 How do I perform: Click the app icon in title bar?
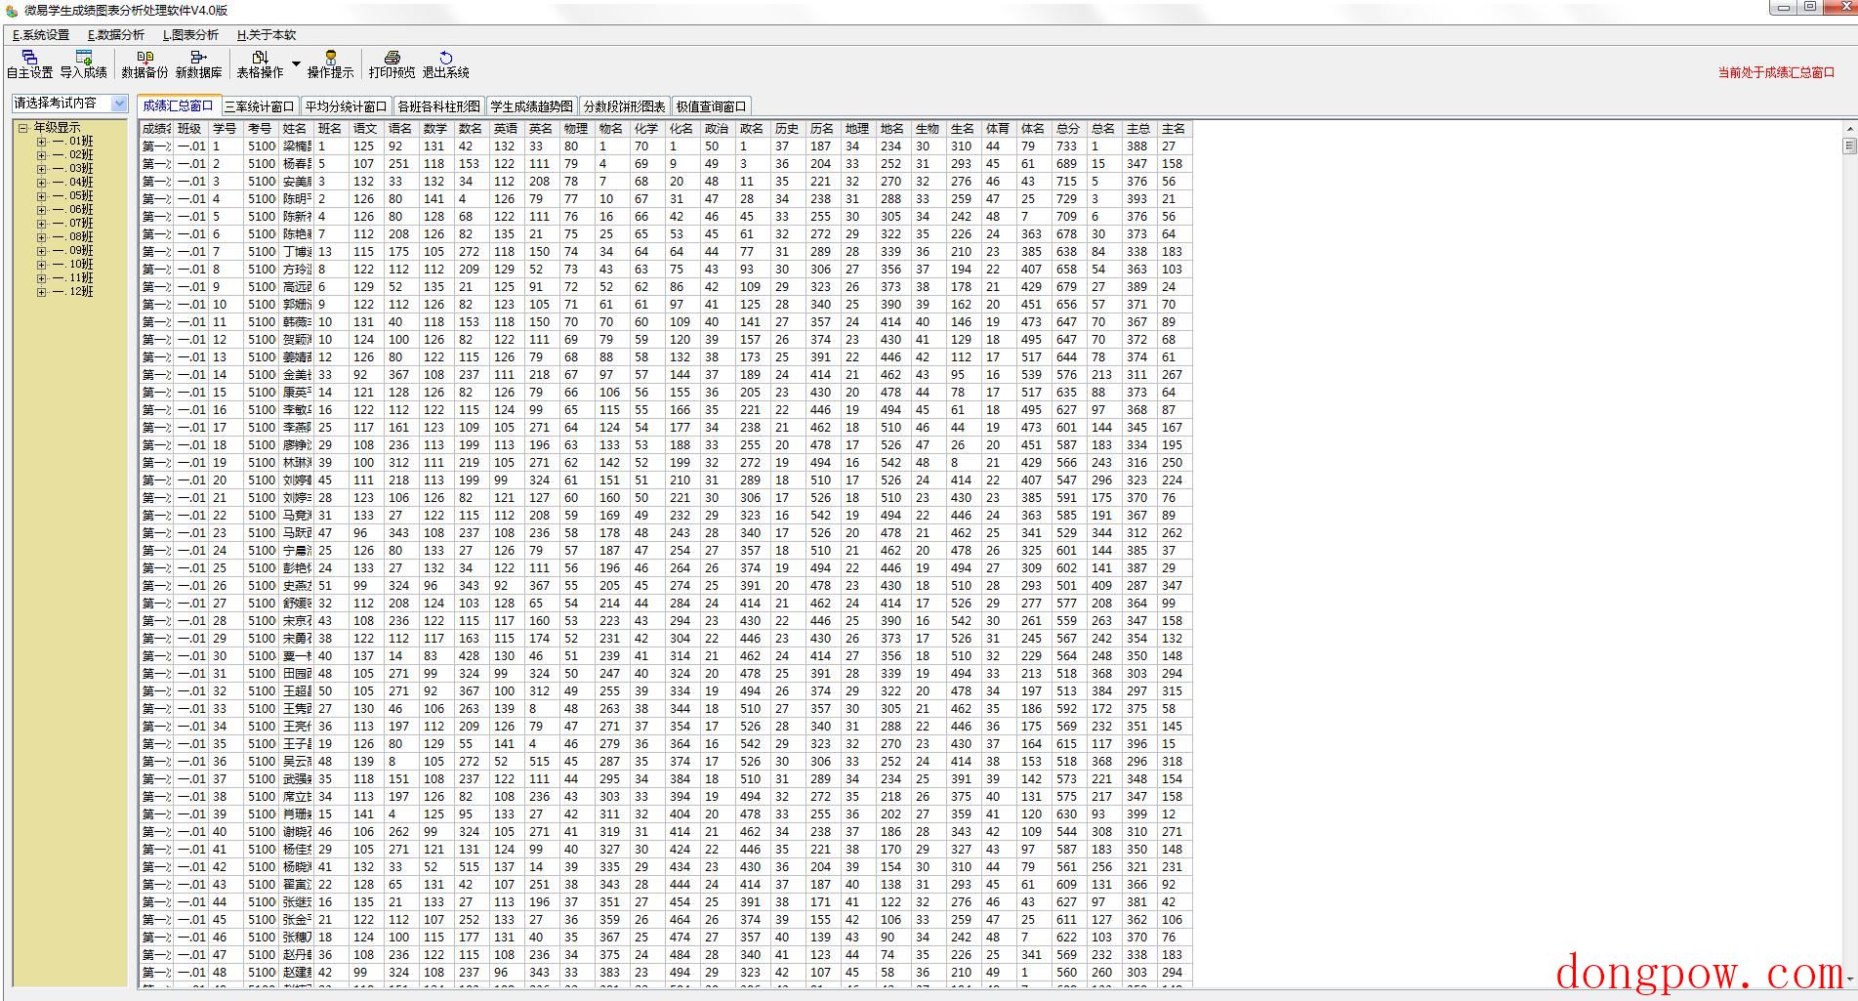coord(12,11)
